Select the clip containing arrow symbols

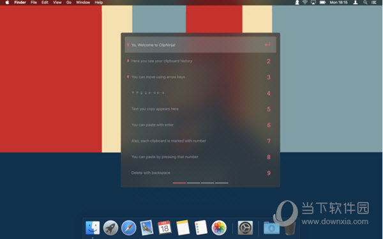pos(200,93)
